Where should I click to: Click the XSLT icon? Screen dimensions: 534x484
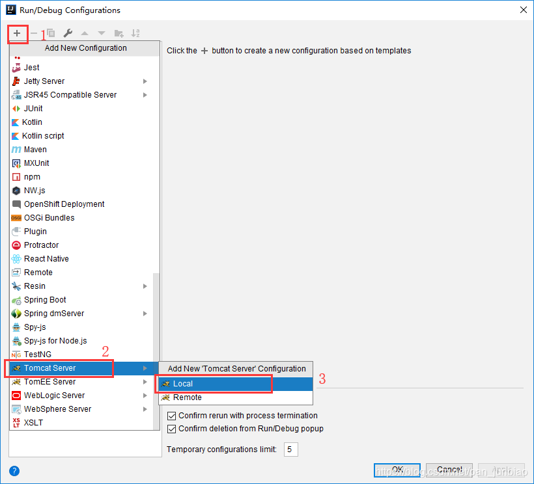click(16, 423)
